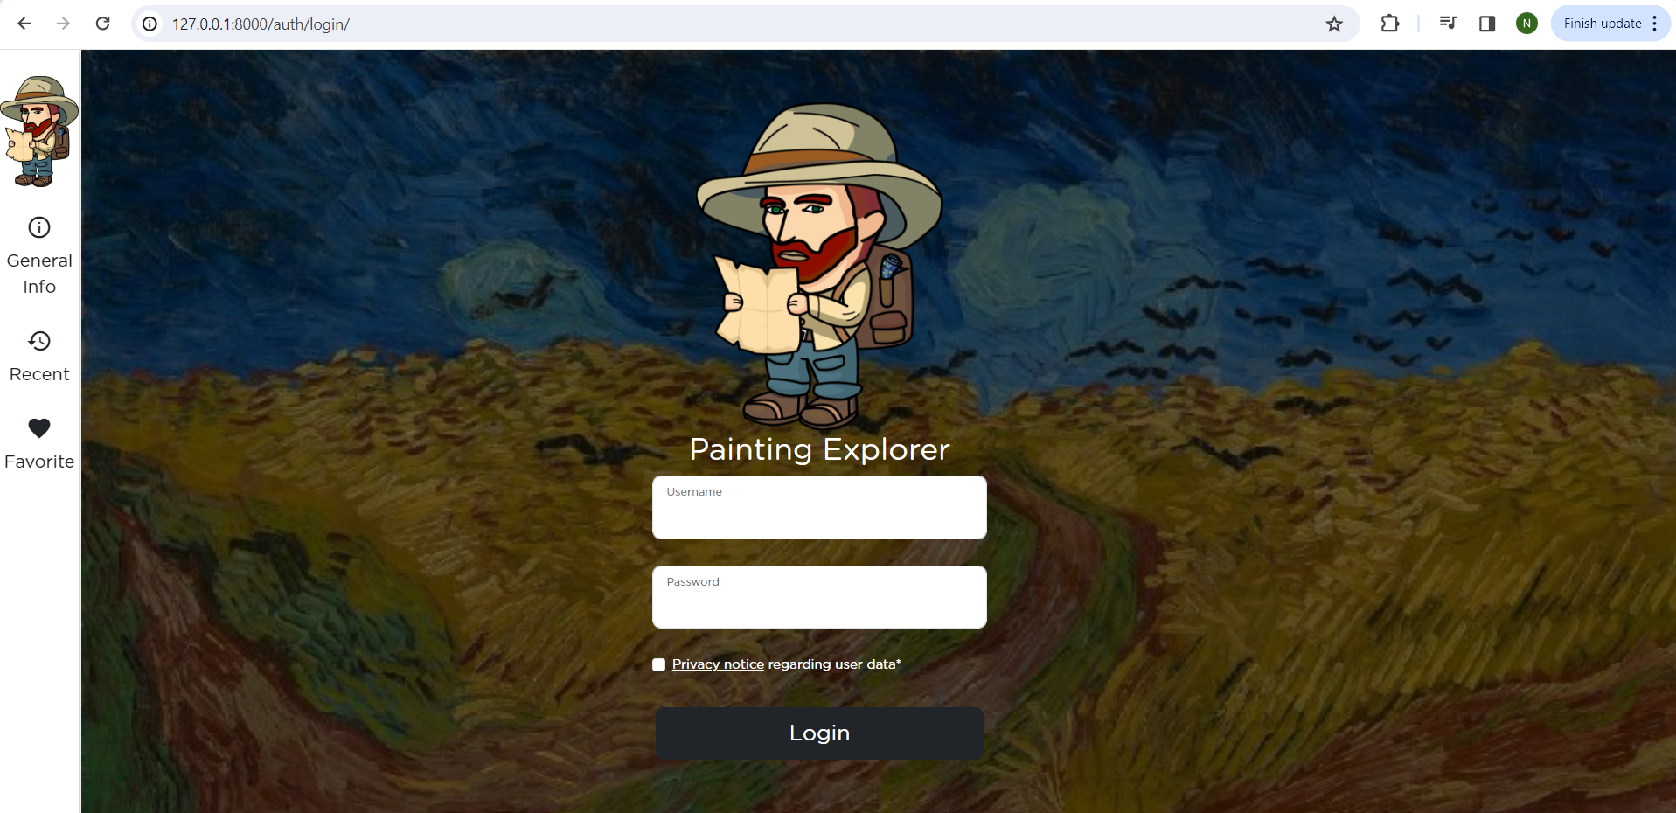Click the green N profile avatar
The image size is (1676, 813).
point(1526,24)
